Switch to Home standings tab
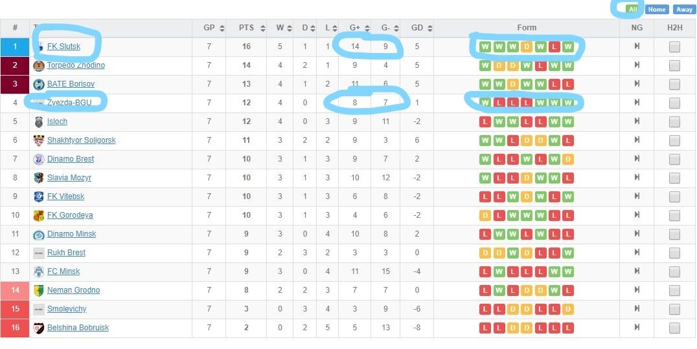 coord(656,9)
